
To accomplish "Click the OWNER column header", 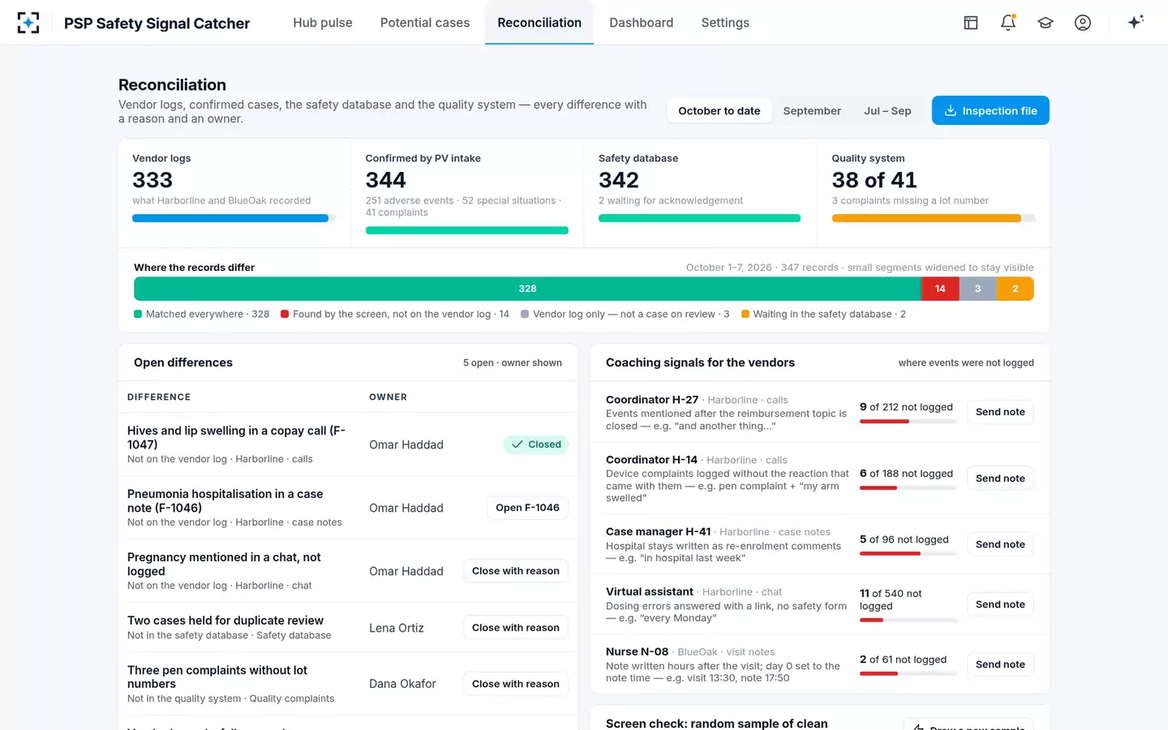I will point(388,397).
